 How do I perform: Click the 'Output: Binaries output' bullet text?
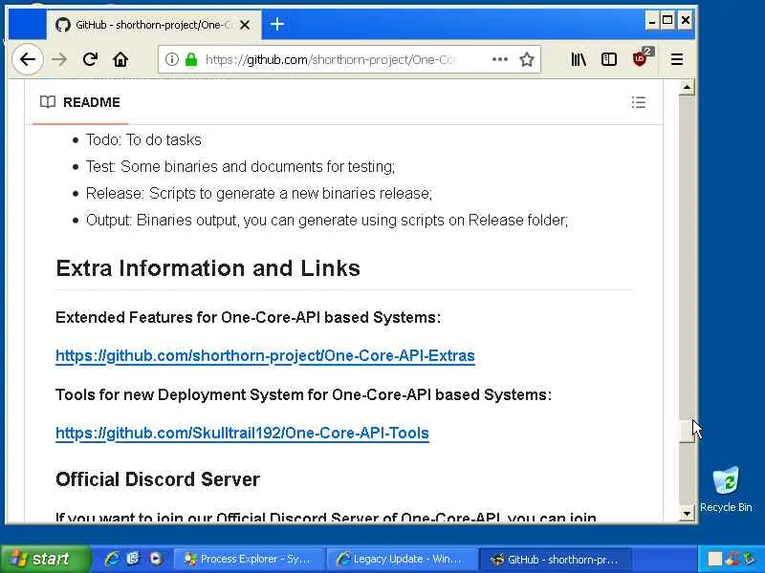tap(327, 221)
